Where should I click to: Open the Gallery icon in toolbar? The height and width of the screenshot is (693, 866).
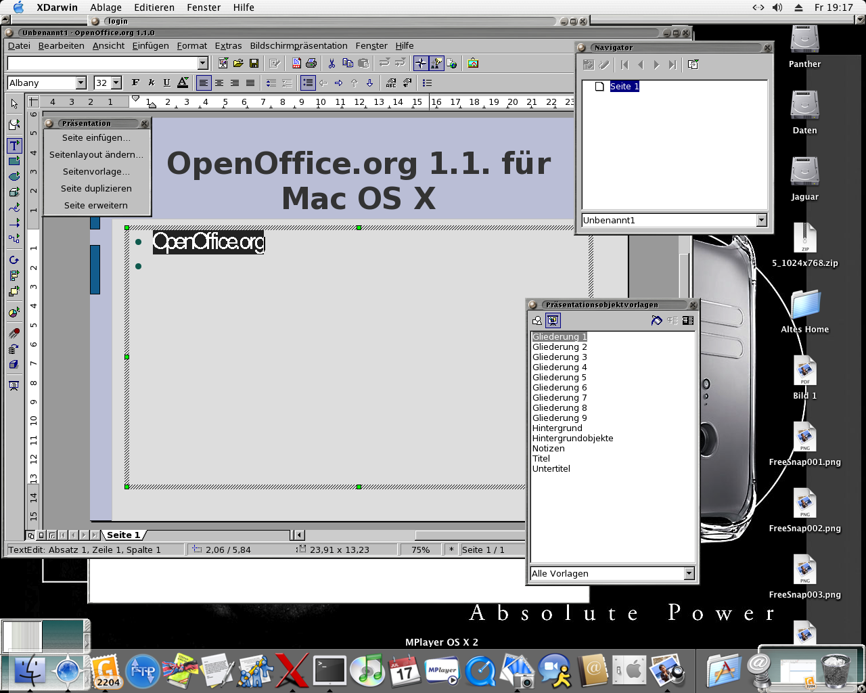[x=473, y=64]
